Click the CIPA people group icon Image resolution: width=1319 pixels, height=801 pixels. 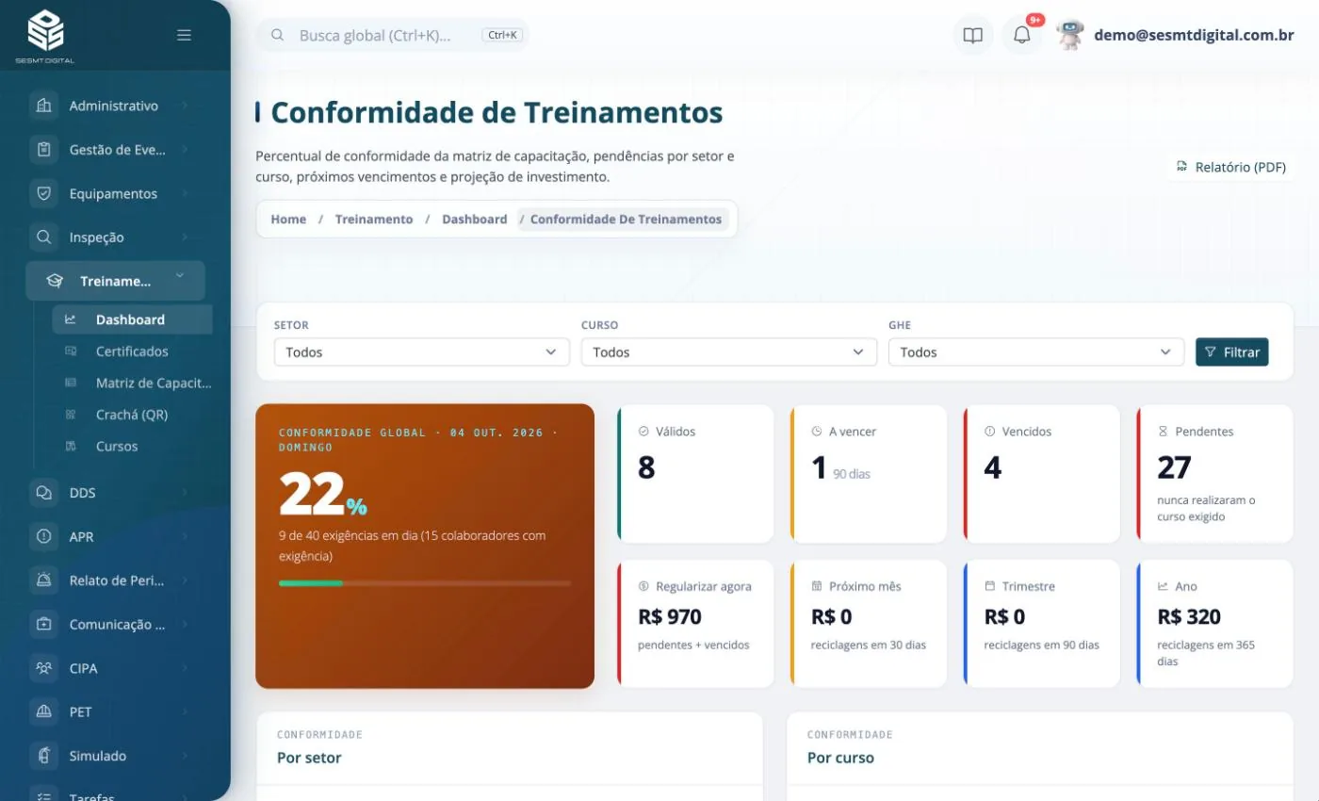coord(43,668)
